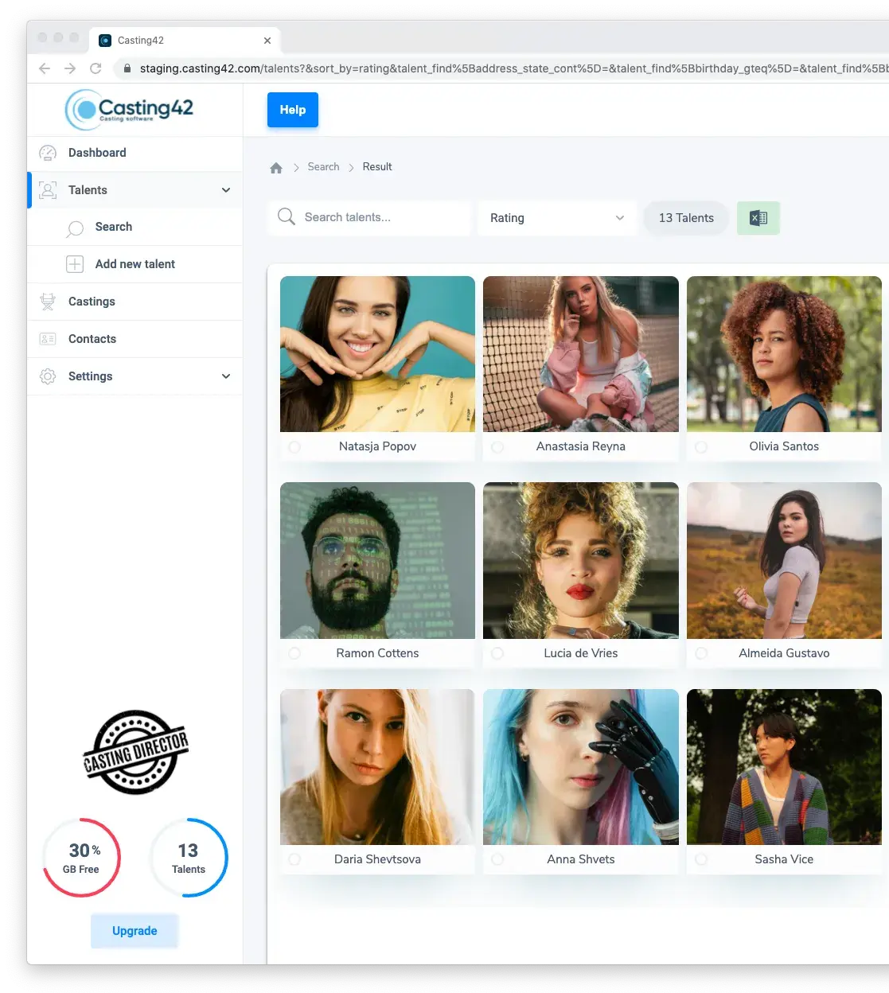Viewport: 889px width, 993px height.
Task: Click the Upgrade button
Action: coord(135,931)
